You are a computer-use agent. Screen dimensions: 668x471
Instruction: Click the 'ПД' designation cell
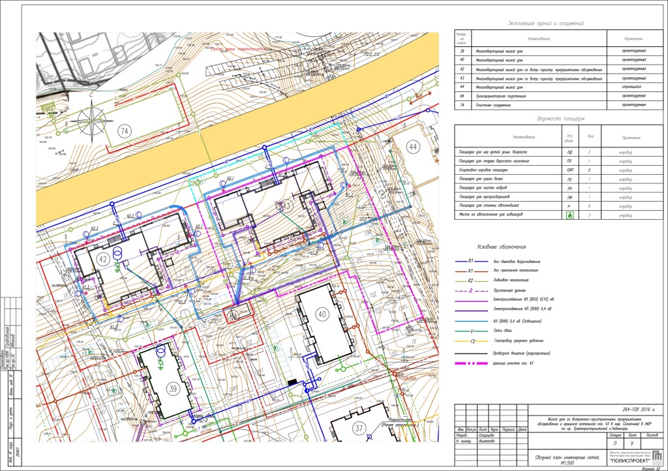pos(569,152)
